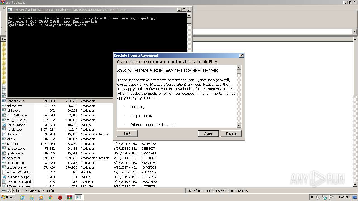The image size is (358, 201).
Task: Open Google Chrome from taskbar
Action: click(51, 197)
